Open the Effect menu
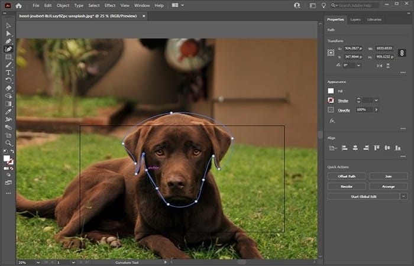414x266 pixels. (110, 5)
